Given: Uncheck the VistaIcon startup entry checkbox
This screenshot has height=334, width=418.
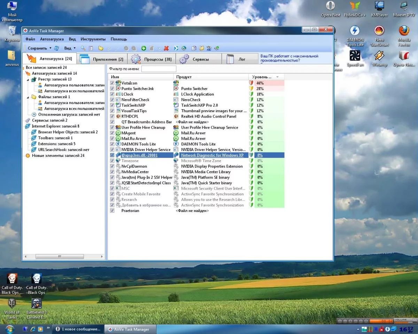Looking at the screenshot, I should point(112,83).
